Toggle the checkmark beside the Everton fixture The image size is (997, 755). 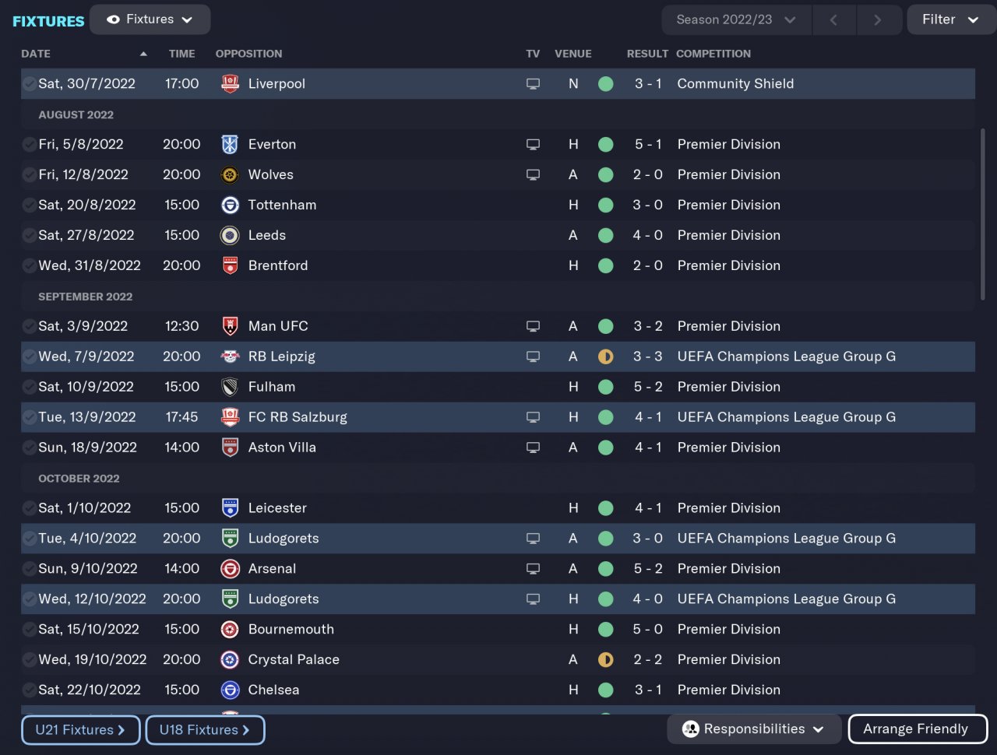coord(29,144)
